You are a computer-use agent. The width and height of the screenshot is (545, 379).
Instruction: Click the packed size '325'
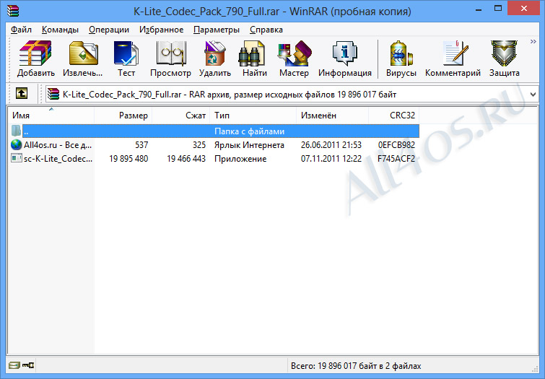[x=199, y=144]
